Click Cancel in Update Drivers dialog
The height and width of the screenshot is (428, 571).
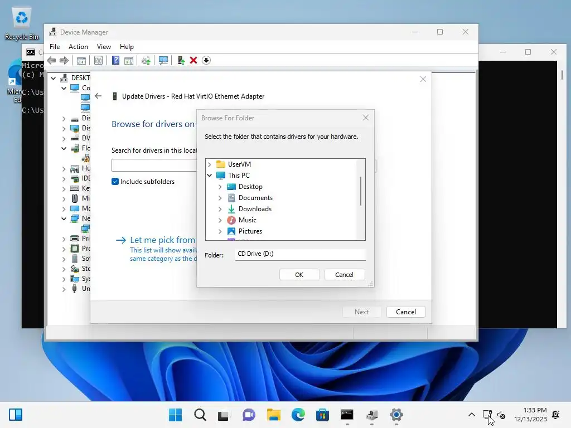pyautogui.click(x=406, y=312)
